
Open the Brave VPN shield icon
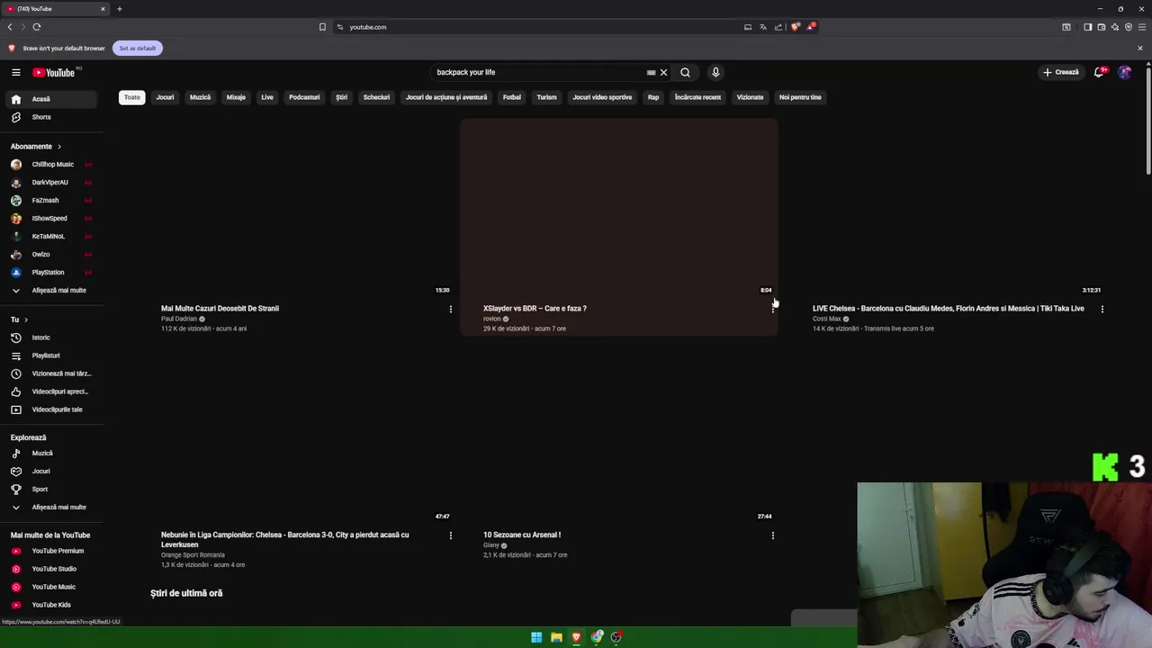click(x=1128, y=27)
